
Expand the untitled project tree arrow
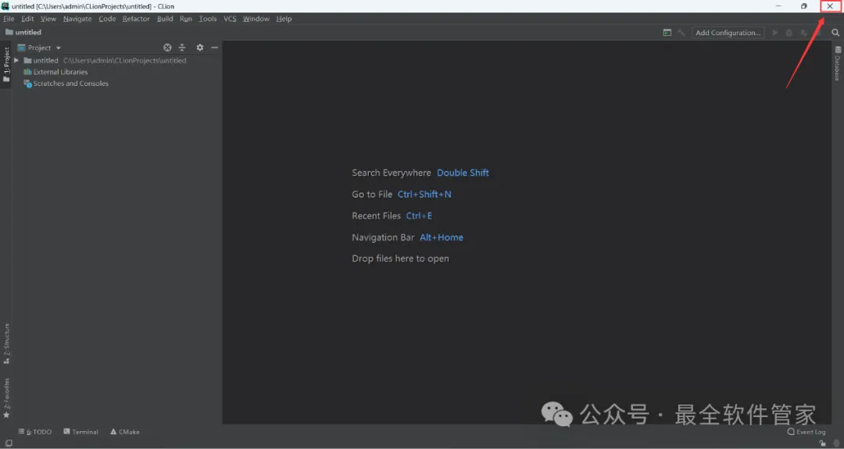click(x=16, y=61)
